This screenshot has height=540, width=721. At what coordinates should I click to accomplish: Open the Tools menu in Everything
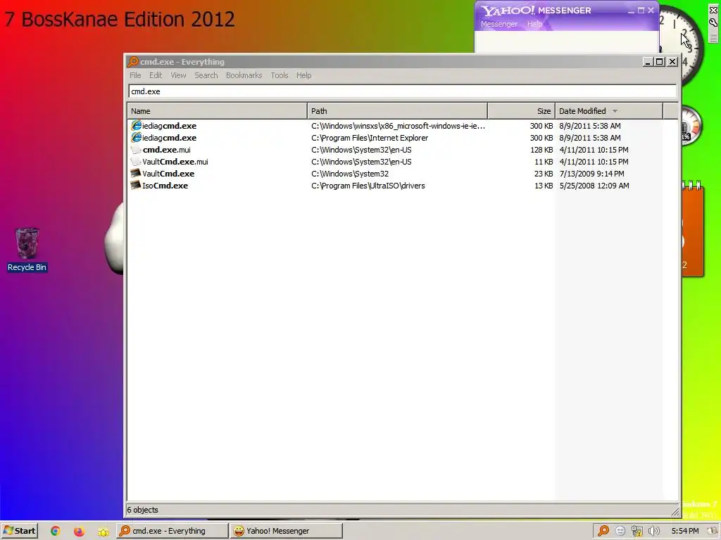(279, 75)
